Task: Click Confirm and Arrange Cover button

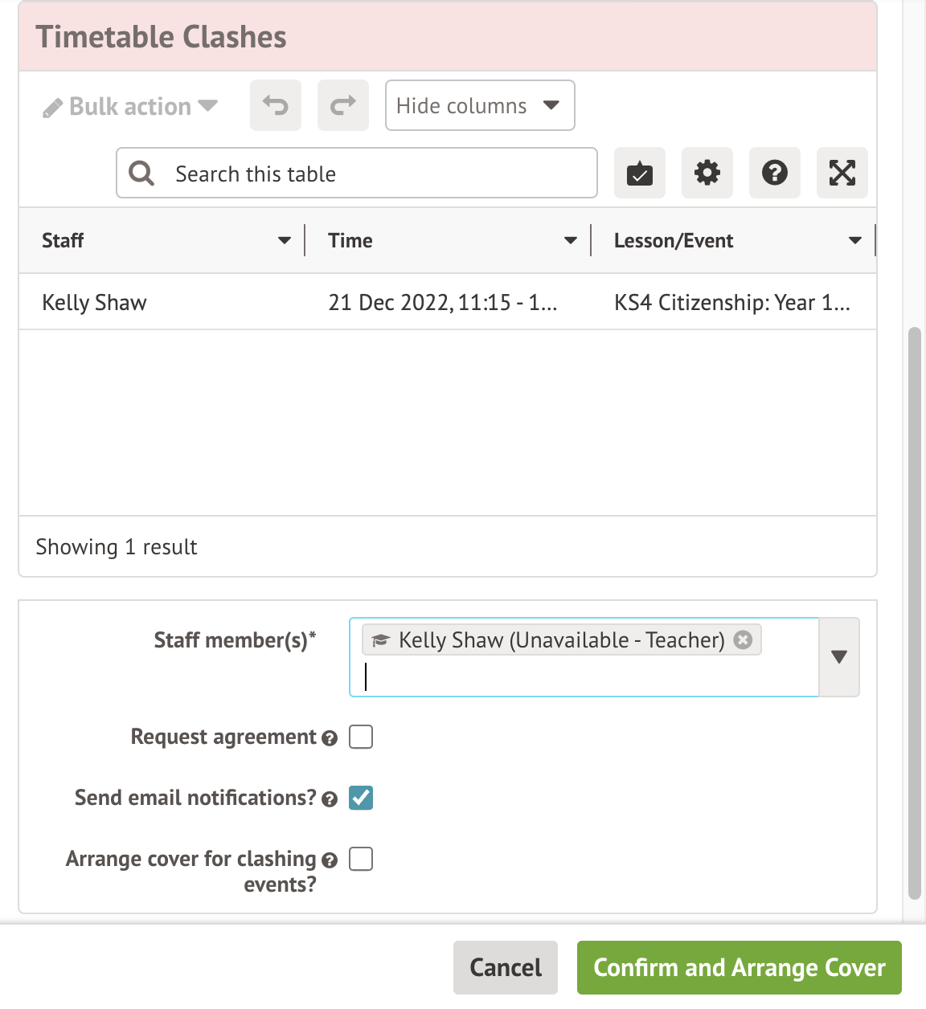Action: [x=740, y=967]
